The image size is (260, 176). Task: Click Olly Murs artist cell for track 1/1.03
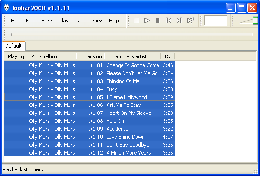[x=52, y=81]
